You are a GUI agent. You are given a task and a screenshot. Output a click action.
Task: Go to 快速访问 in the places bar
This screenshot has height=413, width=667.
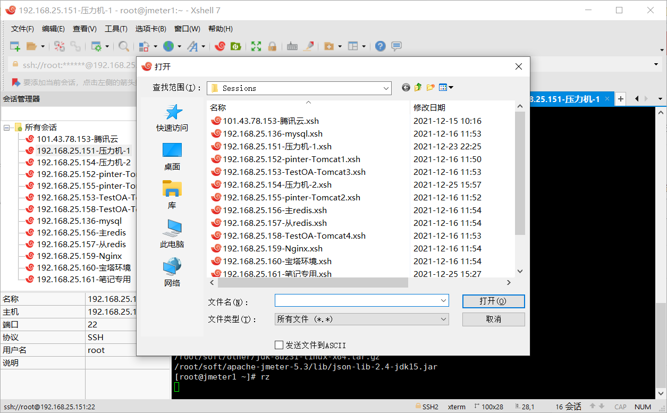click(172, 118)
